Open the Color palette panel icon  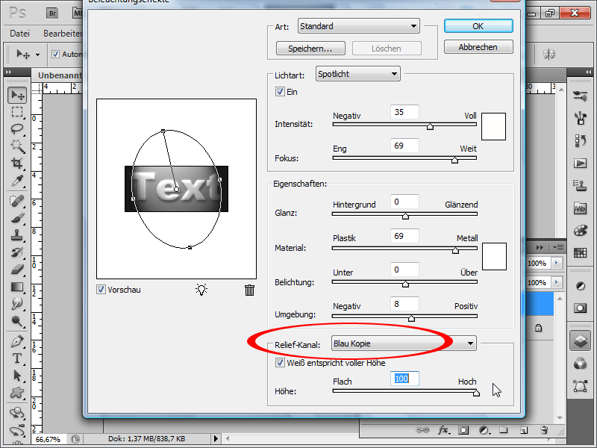coord(581,231)
